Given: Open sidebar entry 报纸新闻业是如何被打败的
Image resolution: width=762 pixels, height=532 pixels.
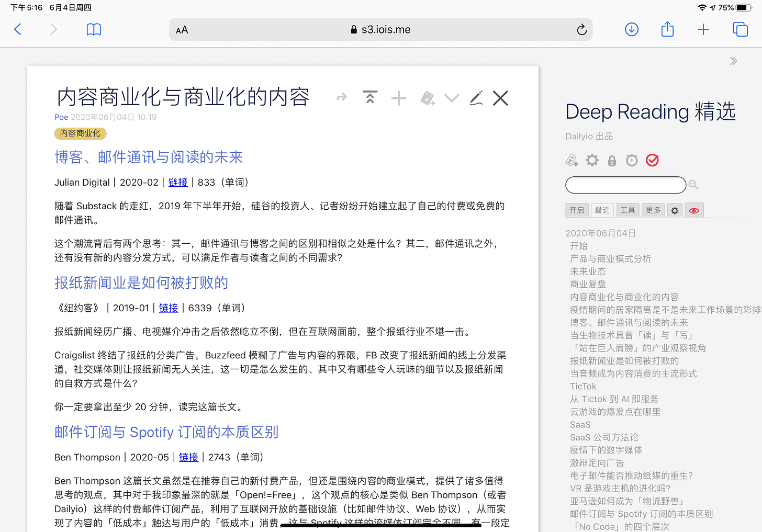Looking at the screenshot, I should click(624, 360).
